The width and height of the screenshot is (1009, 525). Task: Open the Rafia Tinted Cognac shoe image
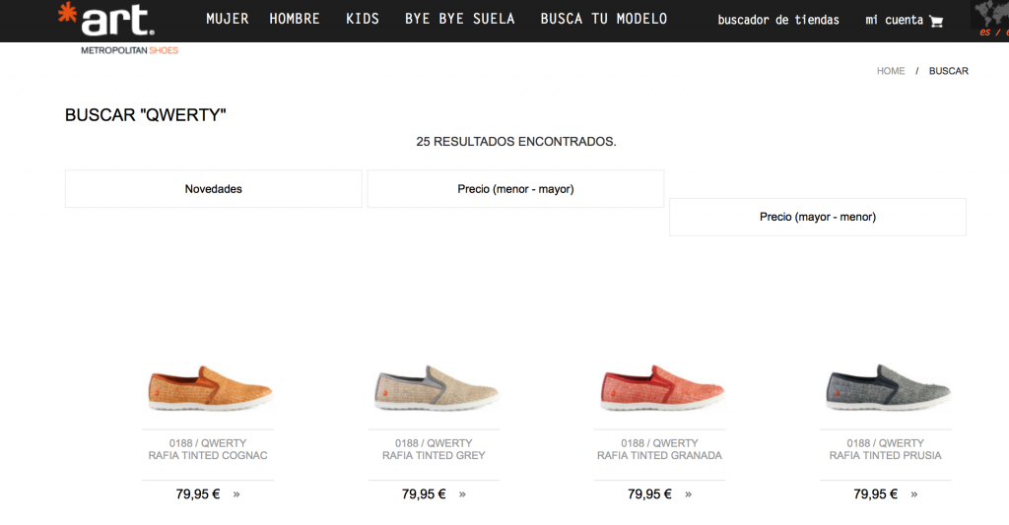(x=208, y=388)
